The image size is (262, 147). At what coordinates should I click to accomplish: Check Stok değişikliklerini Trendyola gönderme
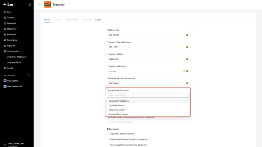(x=108, y=145)
